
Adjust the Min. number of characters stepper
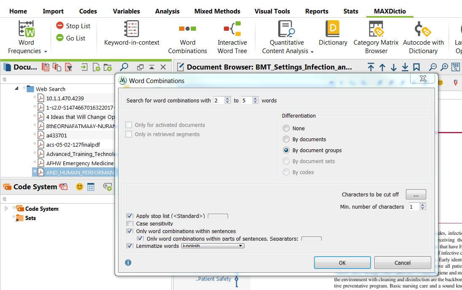click(423, 207)
